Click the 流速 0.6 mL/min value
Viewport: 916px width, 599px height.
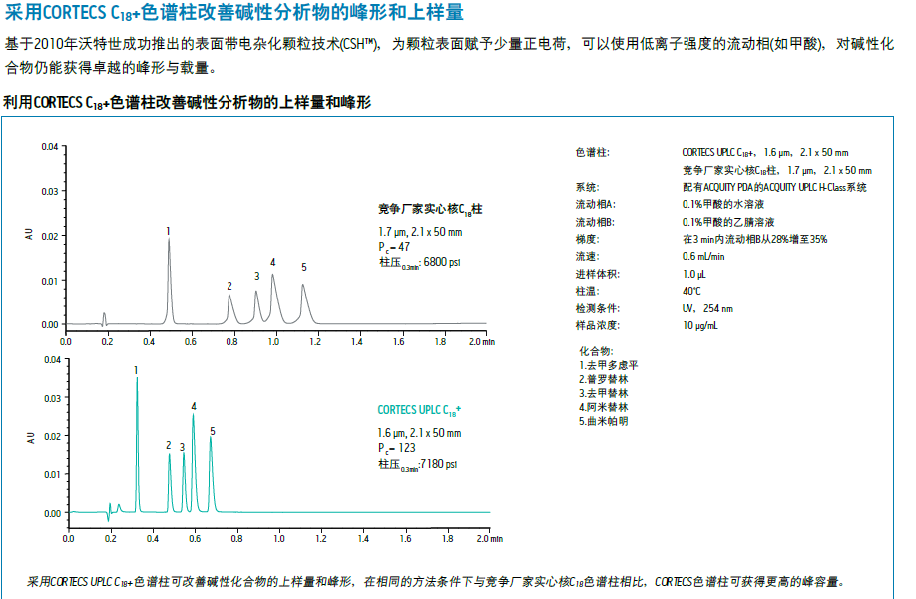pos(703,256)
